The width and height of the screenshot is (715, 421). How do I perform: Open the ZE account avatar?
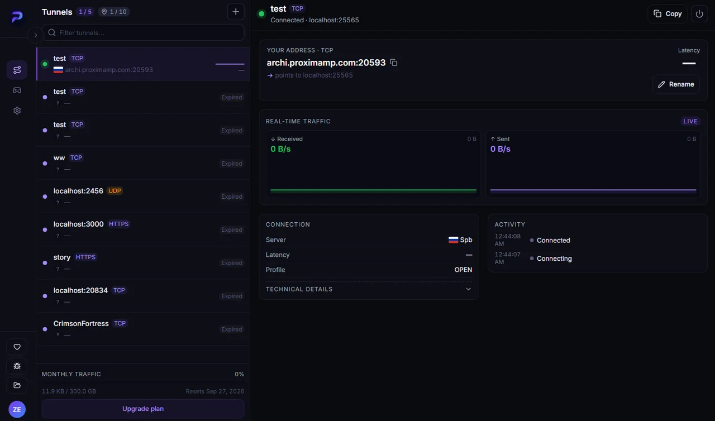(17, 409)
